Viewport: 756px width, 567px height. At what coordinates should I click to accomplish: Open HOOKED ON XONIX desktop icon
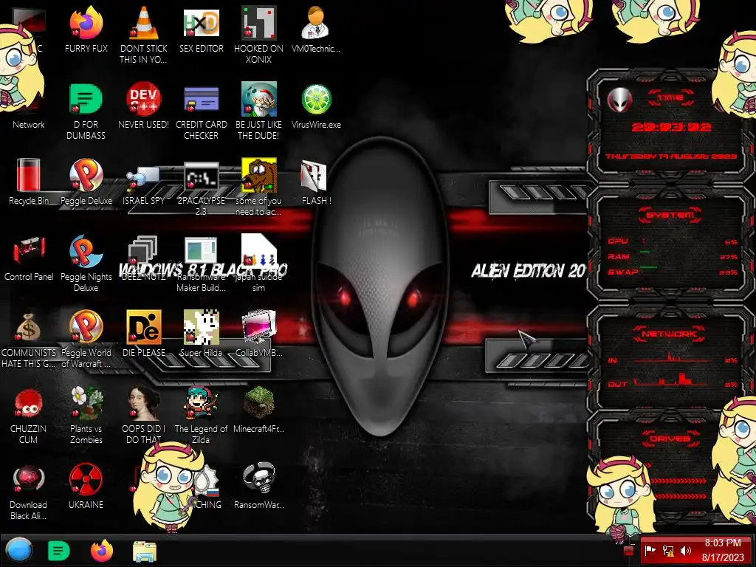(259, 23)
